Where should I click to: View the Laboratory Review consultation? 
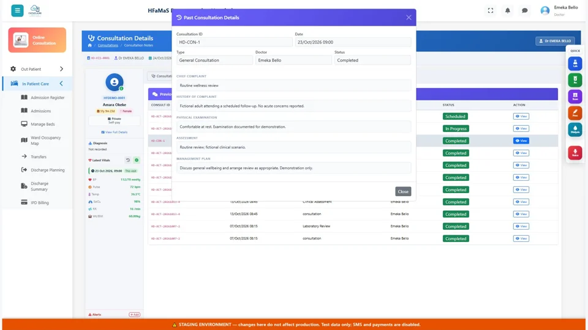tap(521, 226)
